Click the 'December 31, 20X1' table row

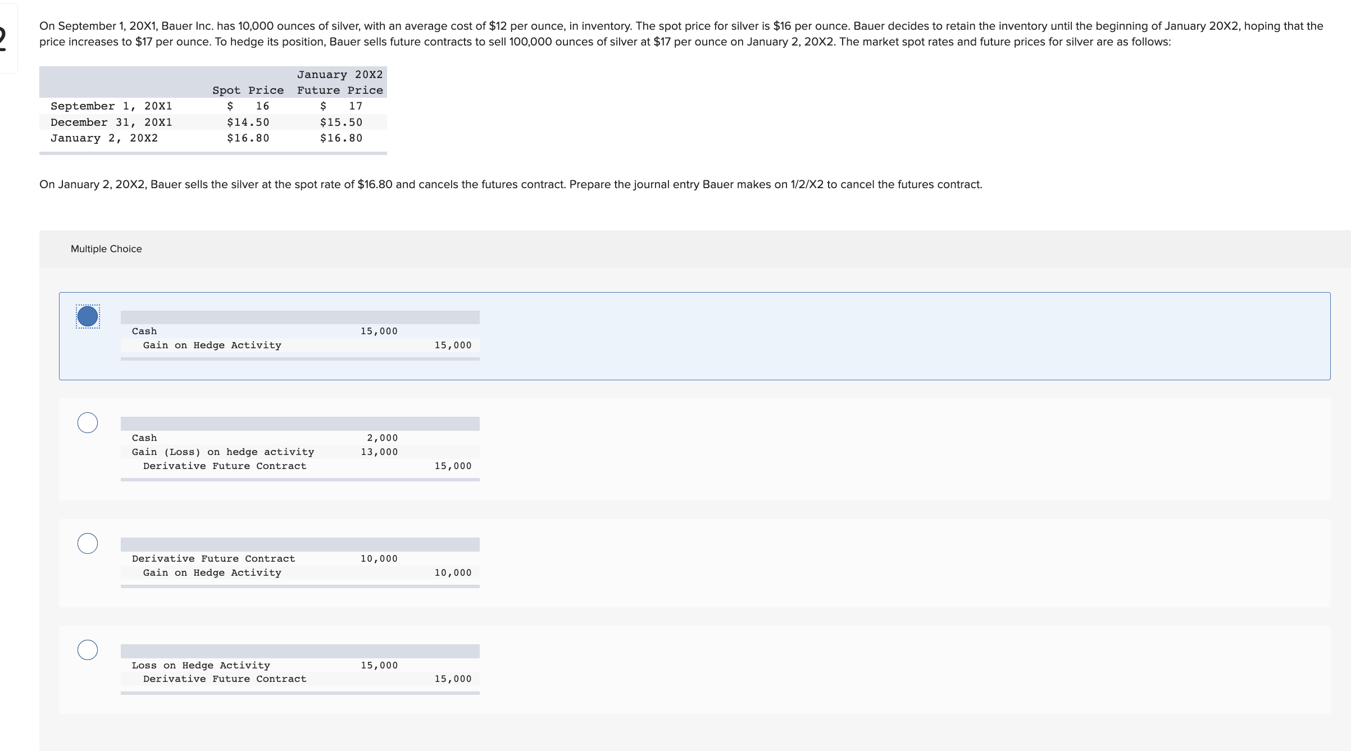111,122
